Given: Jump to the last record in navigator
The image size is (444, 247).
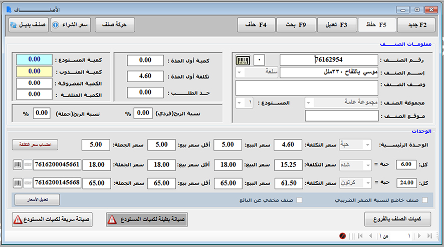Looking at the screenshot, I should (x=429, y=235).
